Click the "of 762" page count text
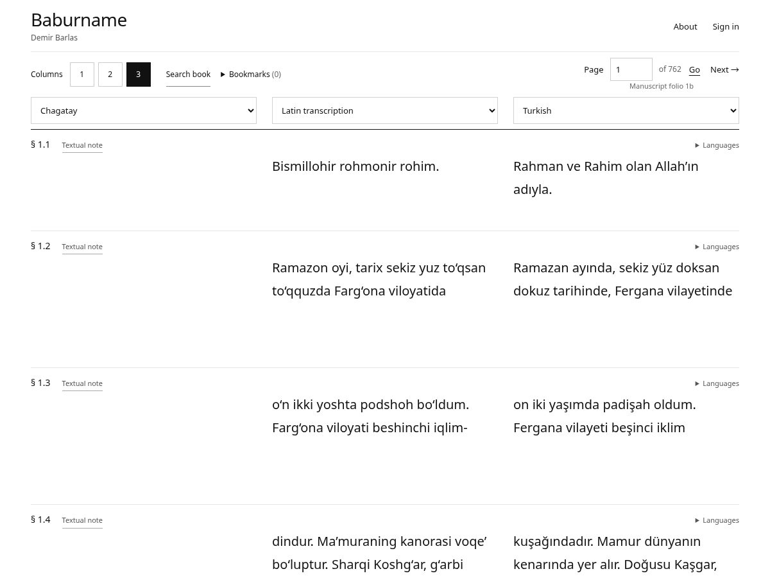 point(670,69)
